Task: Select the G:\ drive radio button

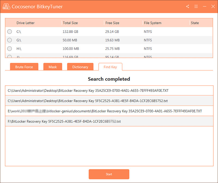Action: 10,40
